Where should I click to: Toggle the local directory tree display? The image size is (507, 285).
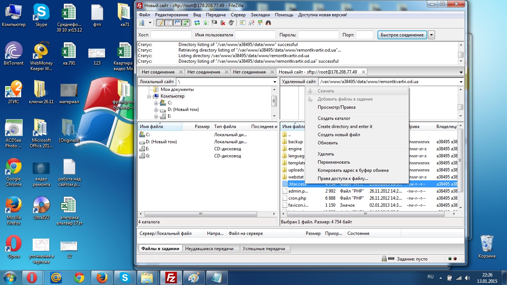[169, 23]
